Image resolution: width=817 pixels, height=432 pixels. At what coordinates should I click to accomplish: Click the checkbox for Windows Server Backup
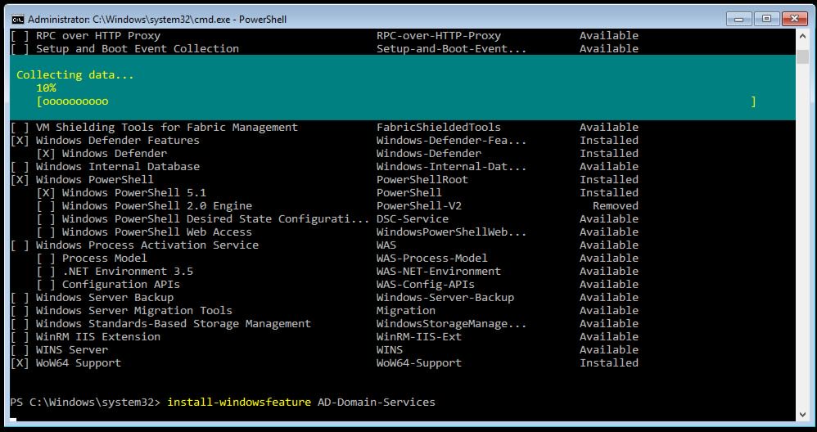[20, 298]
